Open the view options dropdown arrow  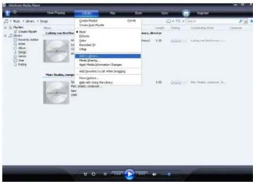183,21
